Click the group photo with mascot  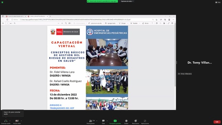(107, 82)
